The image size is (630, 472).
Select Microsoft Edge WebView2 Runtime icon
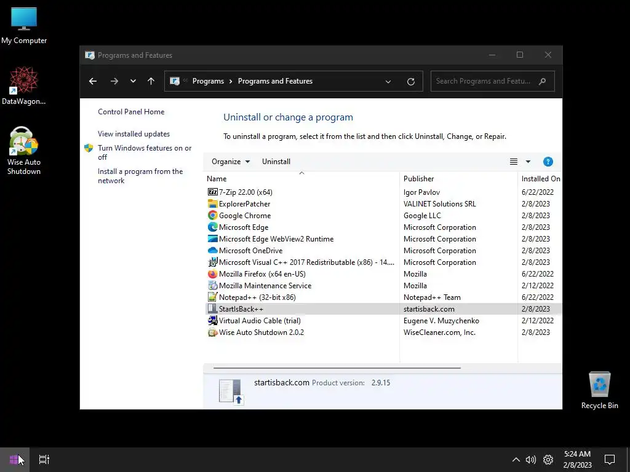click(212, 239)
